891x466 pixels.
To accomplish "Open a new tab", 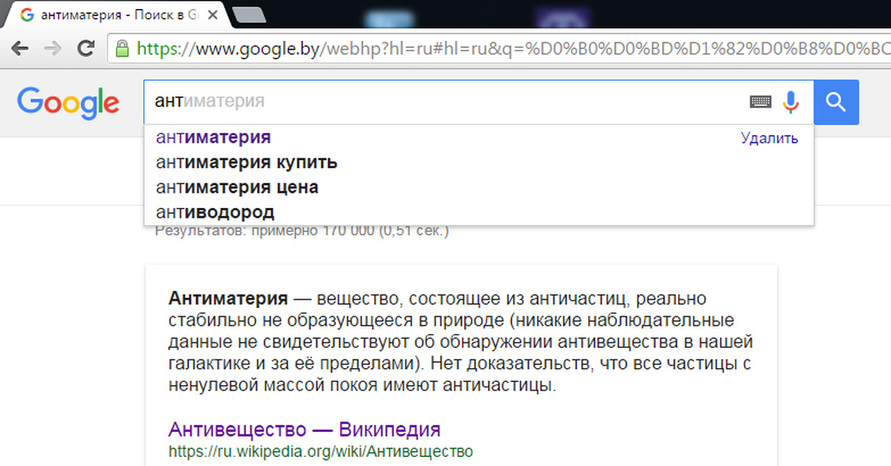I will click(x=249, y=14).
